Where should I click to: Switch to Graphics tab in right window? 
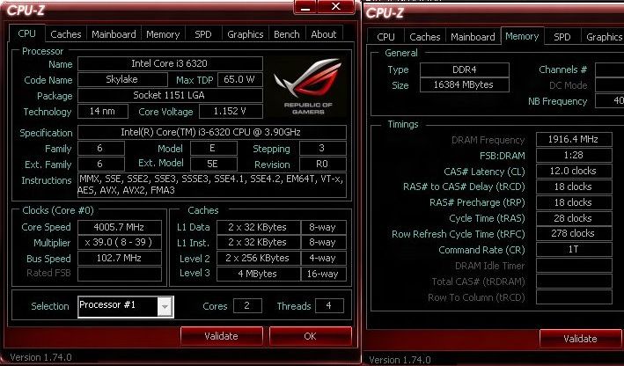click(604, 37)
